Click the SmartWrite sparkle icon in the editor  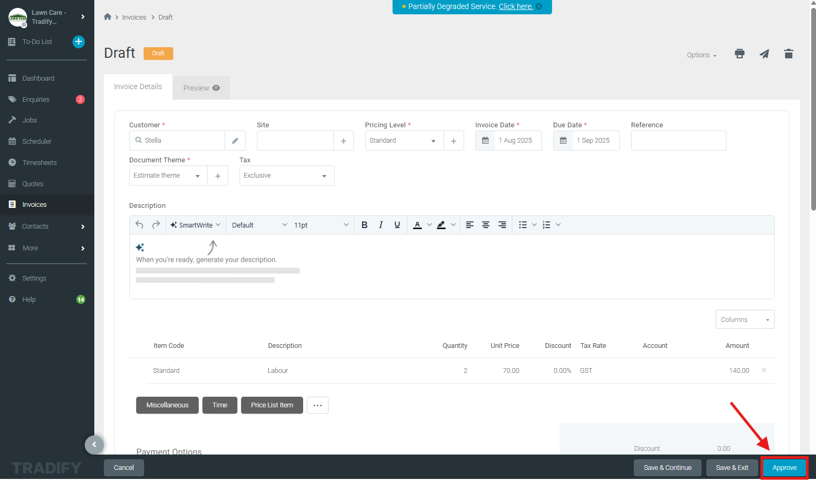pyautogui.click(x=140, y=247)
